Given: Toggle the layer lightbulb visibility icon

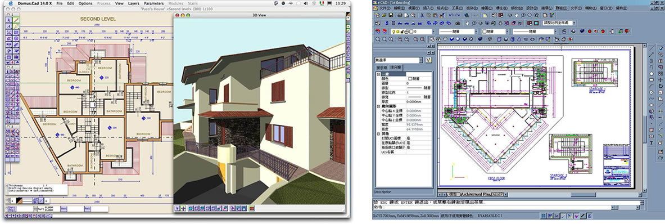Looking at the screenshot, I should pyautogui.click(x=393, y=32).
